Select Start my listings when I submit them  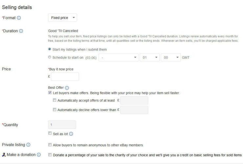click(x=50, y=49)
